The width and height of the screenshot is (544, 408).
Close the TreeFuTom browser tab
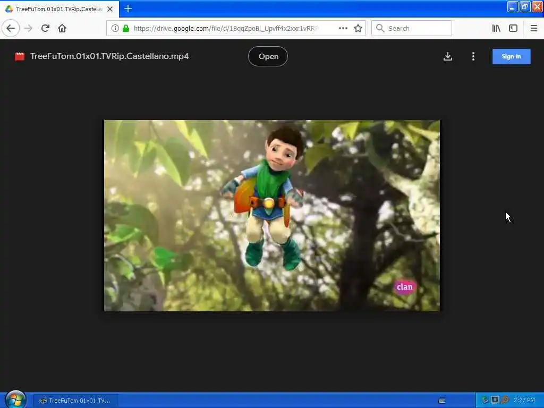pyautogui.click(x=110, y=9)
